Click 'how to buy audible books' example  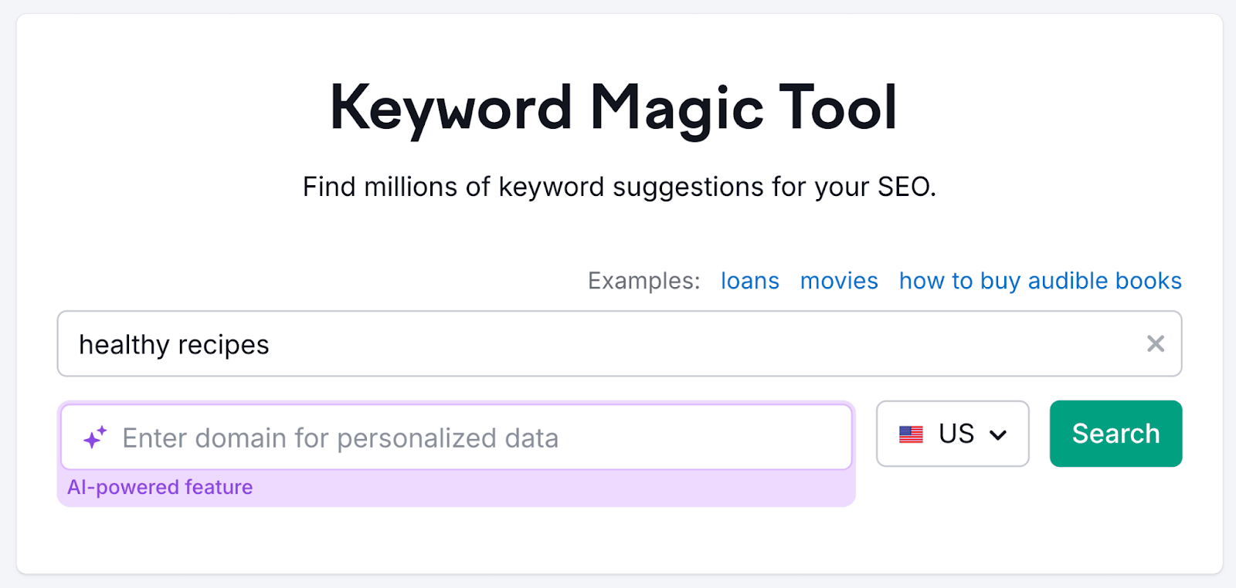(1039, 281)
